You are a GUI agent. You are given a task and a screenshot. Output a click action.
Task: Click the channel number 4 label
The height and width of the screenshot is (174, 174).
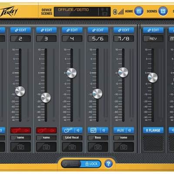pos(72,39)
